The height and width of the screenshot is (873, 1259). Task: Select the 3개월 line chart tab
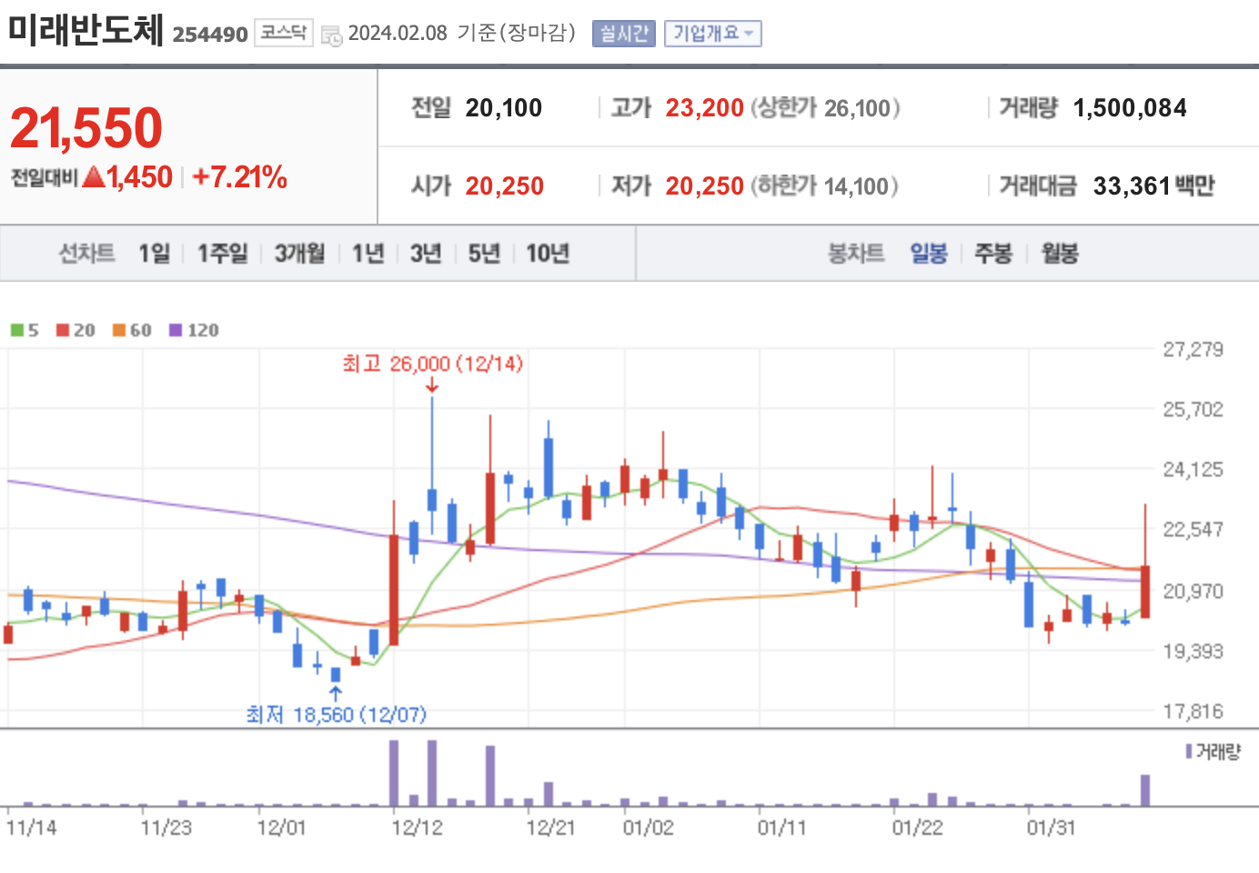[x=299, y=253]
